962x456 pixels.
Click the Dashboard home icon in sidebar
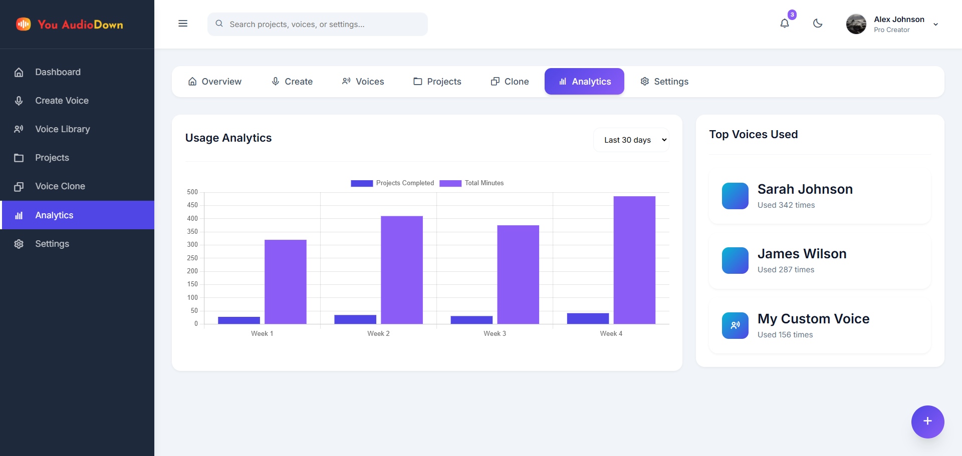click(x=19, y=72)
